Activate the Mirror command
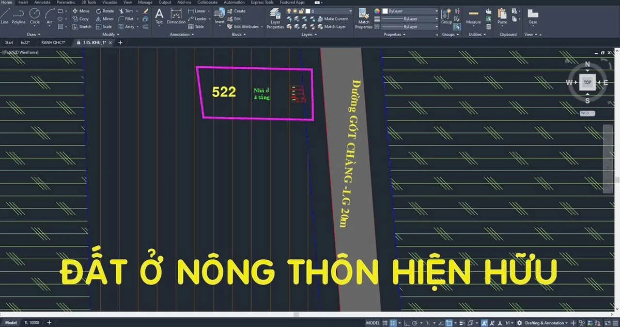This screenshot has height=327, width=620. point(105,19)
